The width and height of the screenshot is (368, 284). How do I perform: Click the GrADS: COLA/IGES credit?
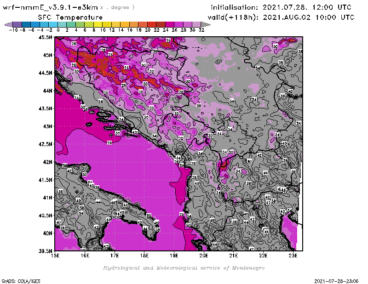(x=21, y=281)
